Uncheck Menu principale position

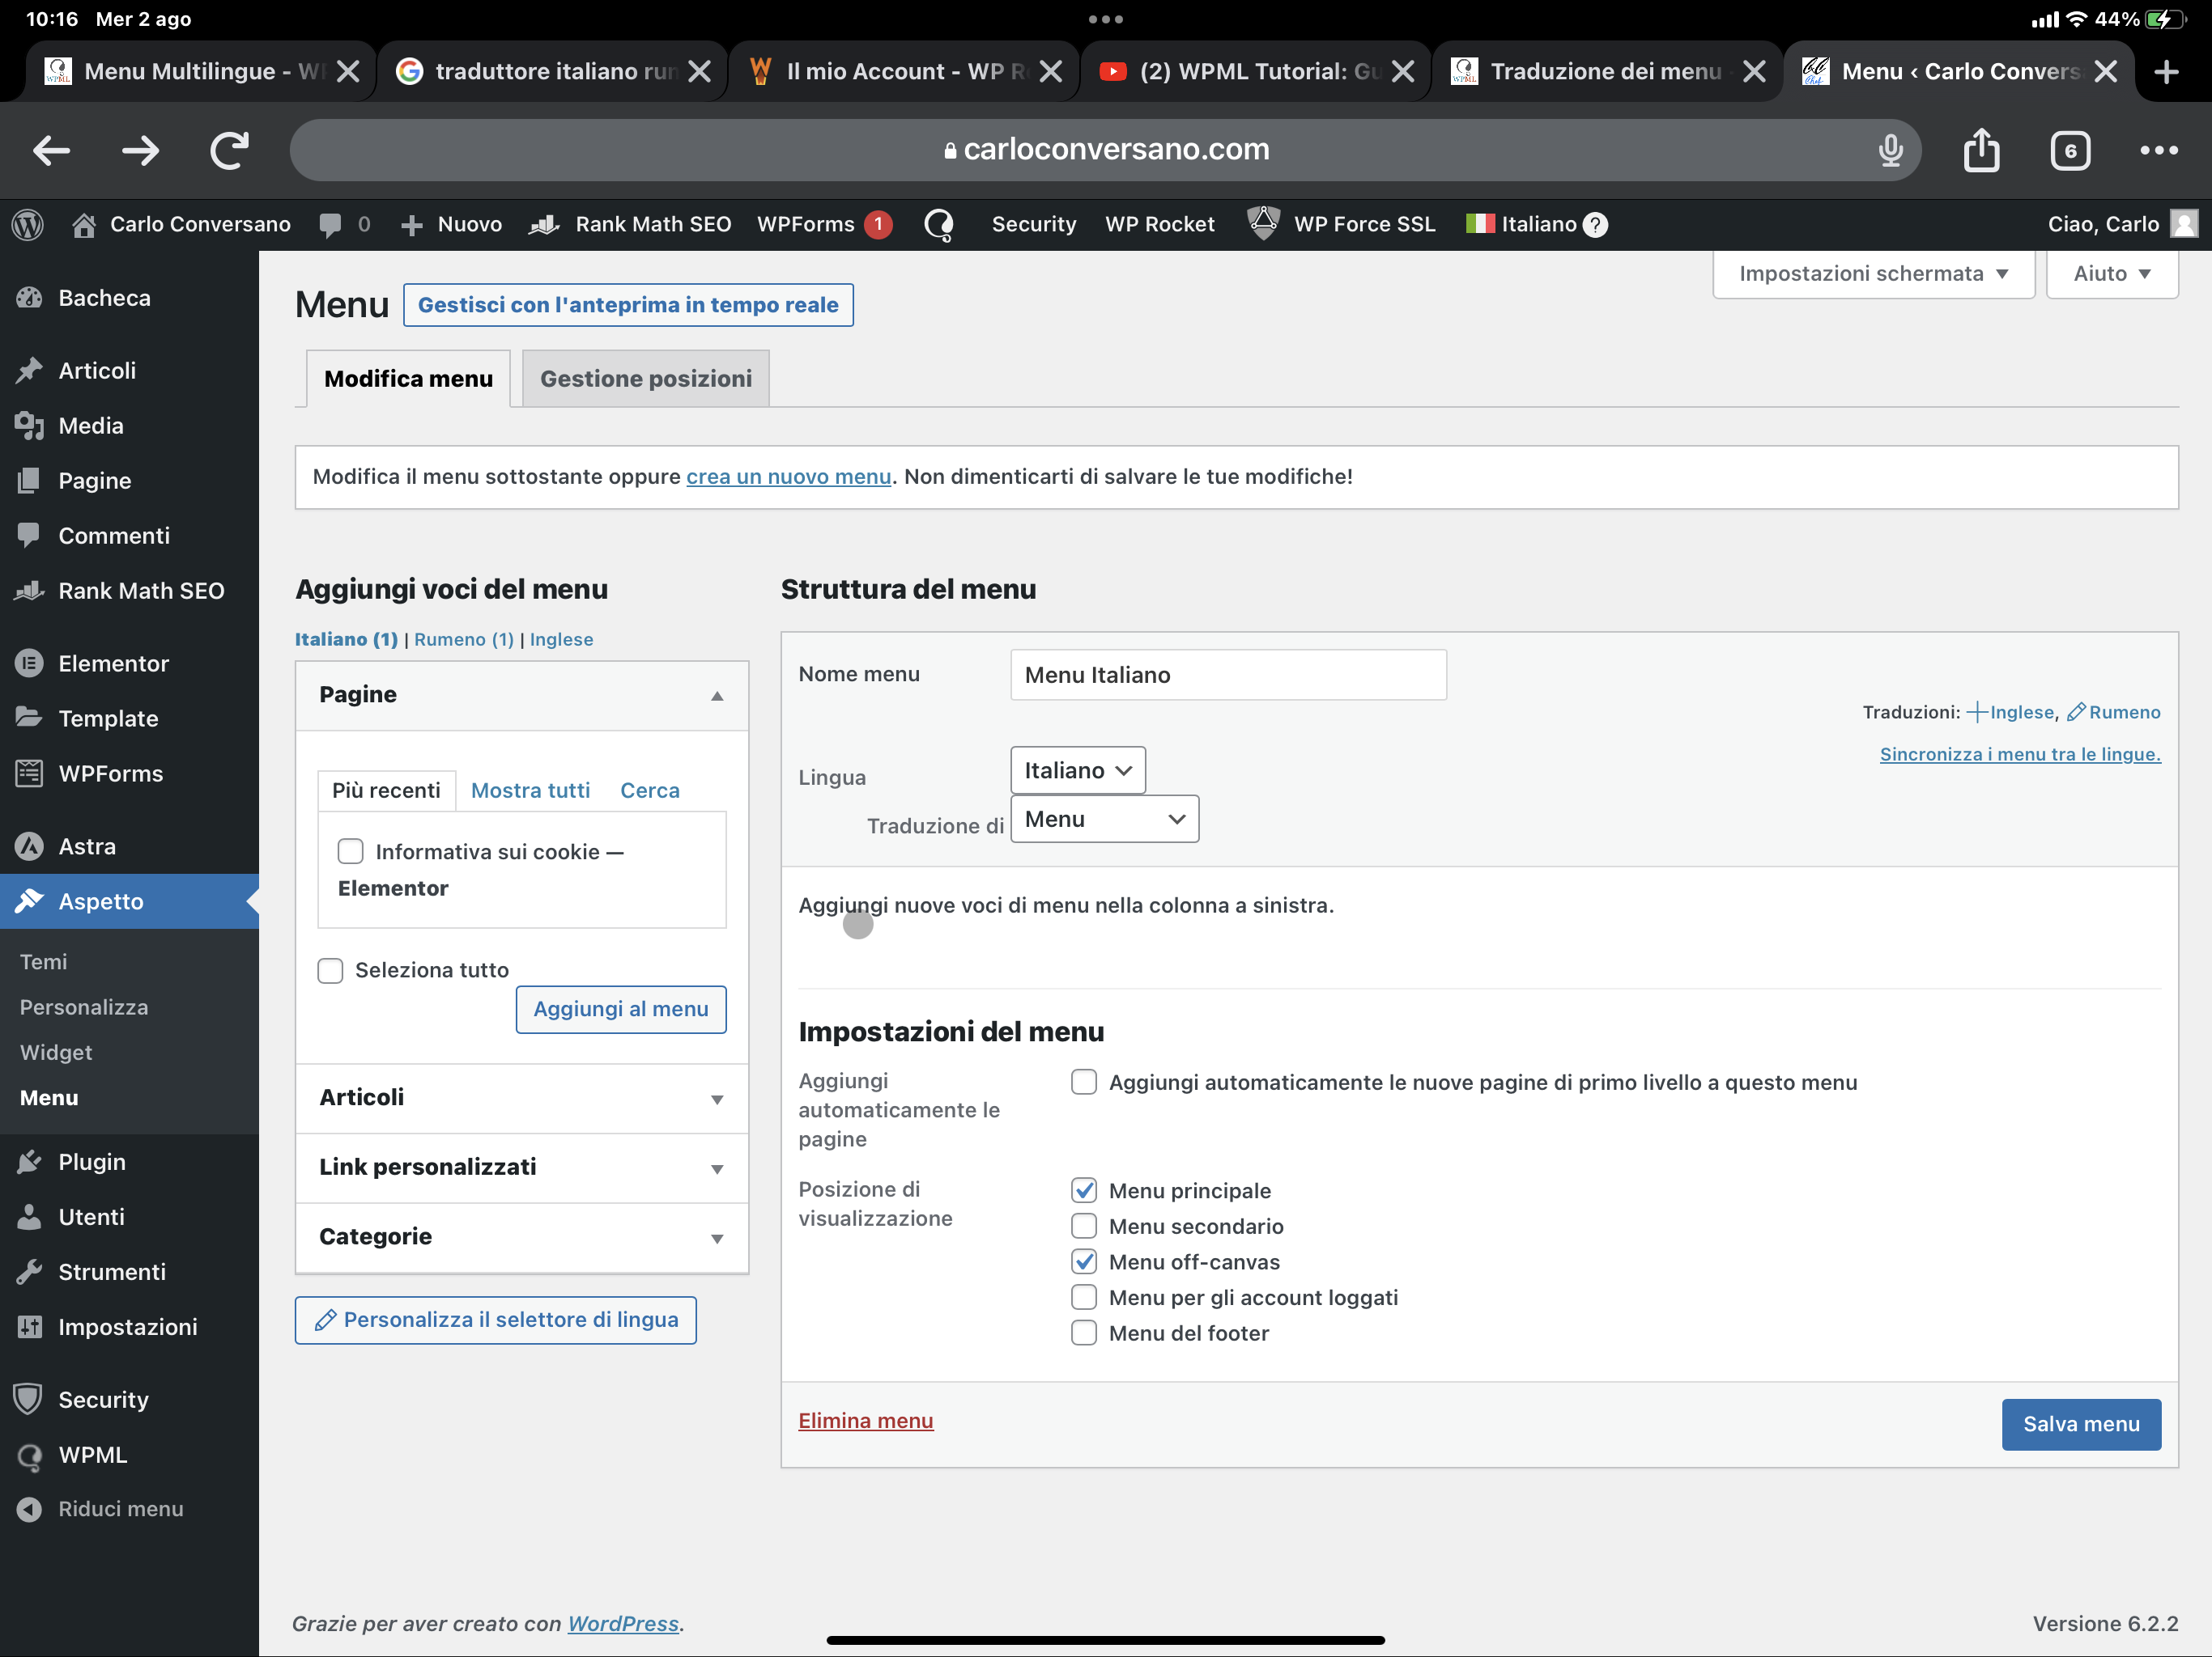click(1084, 1190)
